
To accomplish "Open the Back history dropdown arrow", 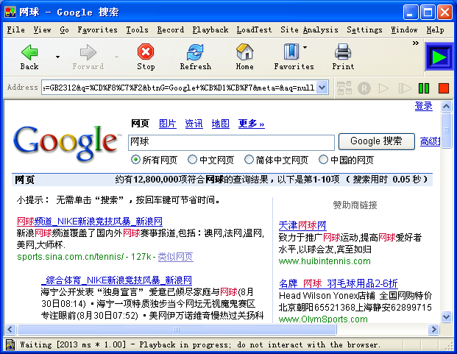I will point(57,57).
